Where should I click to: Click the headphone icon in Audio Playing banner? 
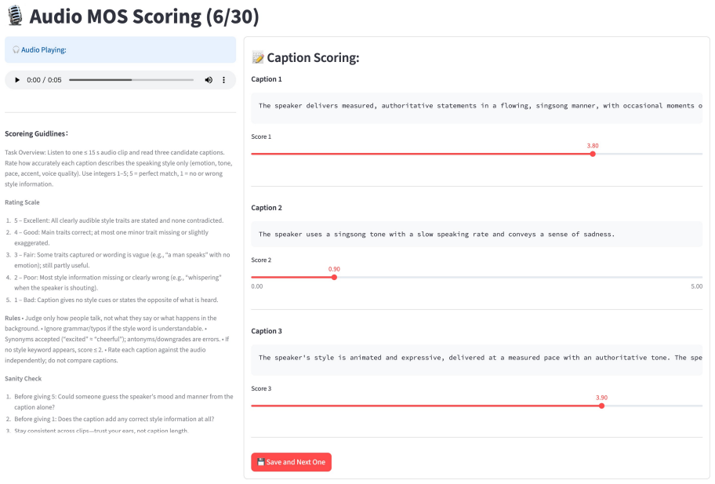point(16,49)
